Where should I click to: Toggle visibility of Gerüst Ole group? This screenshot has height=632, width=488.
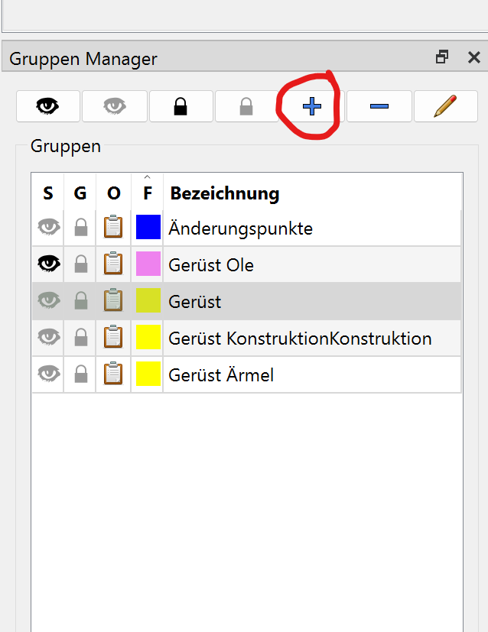49,264
